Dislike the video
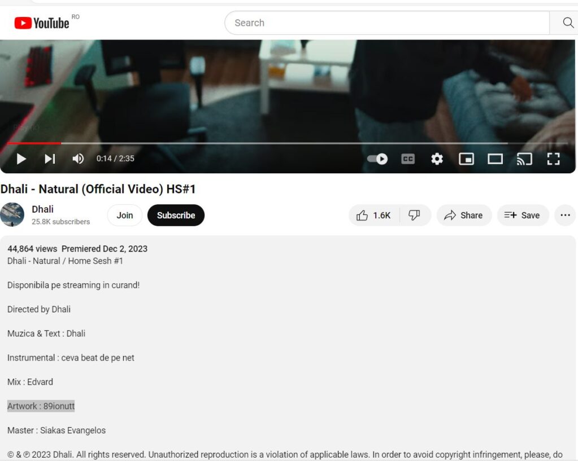Viewport: 578px width, 461px height. 414,216
